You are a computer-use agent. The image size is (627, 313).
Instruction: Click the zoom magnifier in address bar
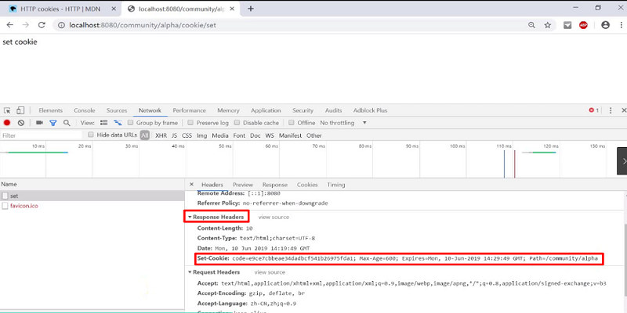tap(531, 25)
